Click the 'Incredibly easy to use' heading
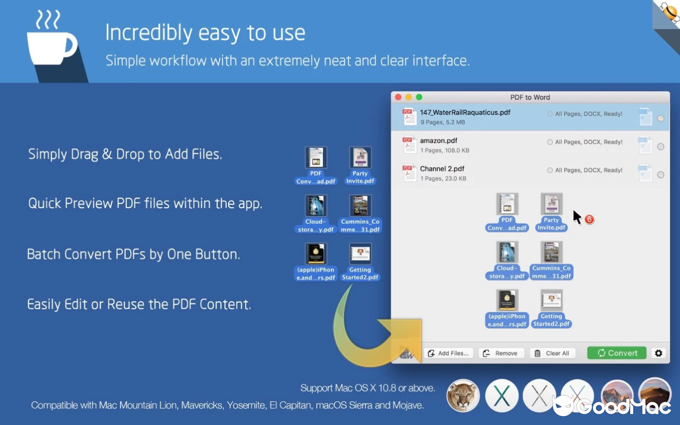Viewport: 680px width, 425px height. 205,33
